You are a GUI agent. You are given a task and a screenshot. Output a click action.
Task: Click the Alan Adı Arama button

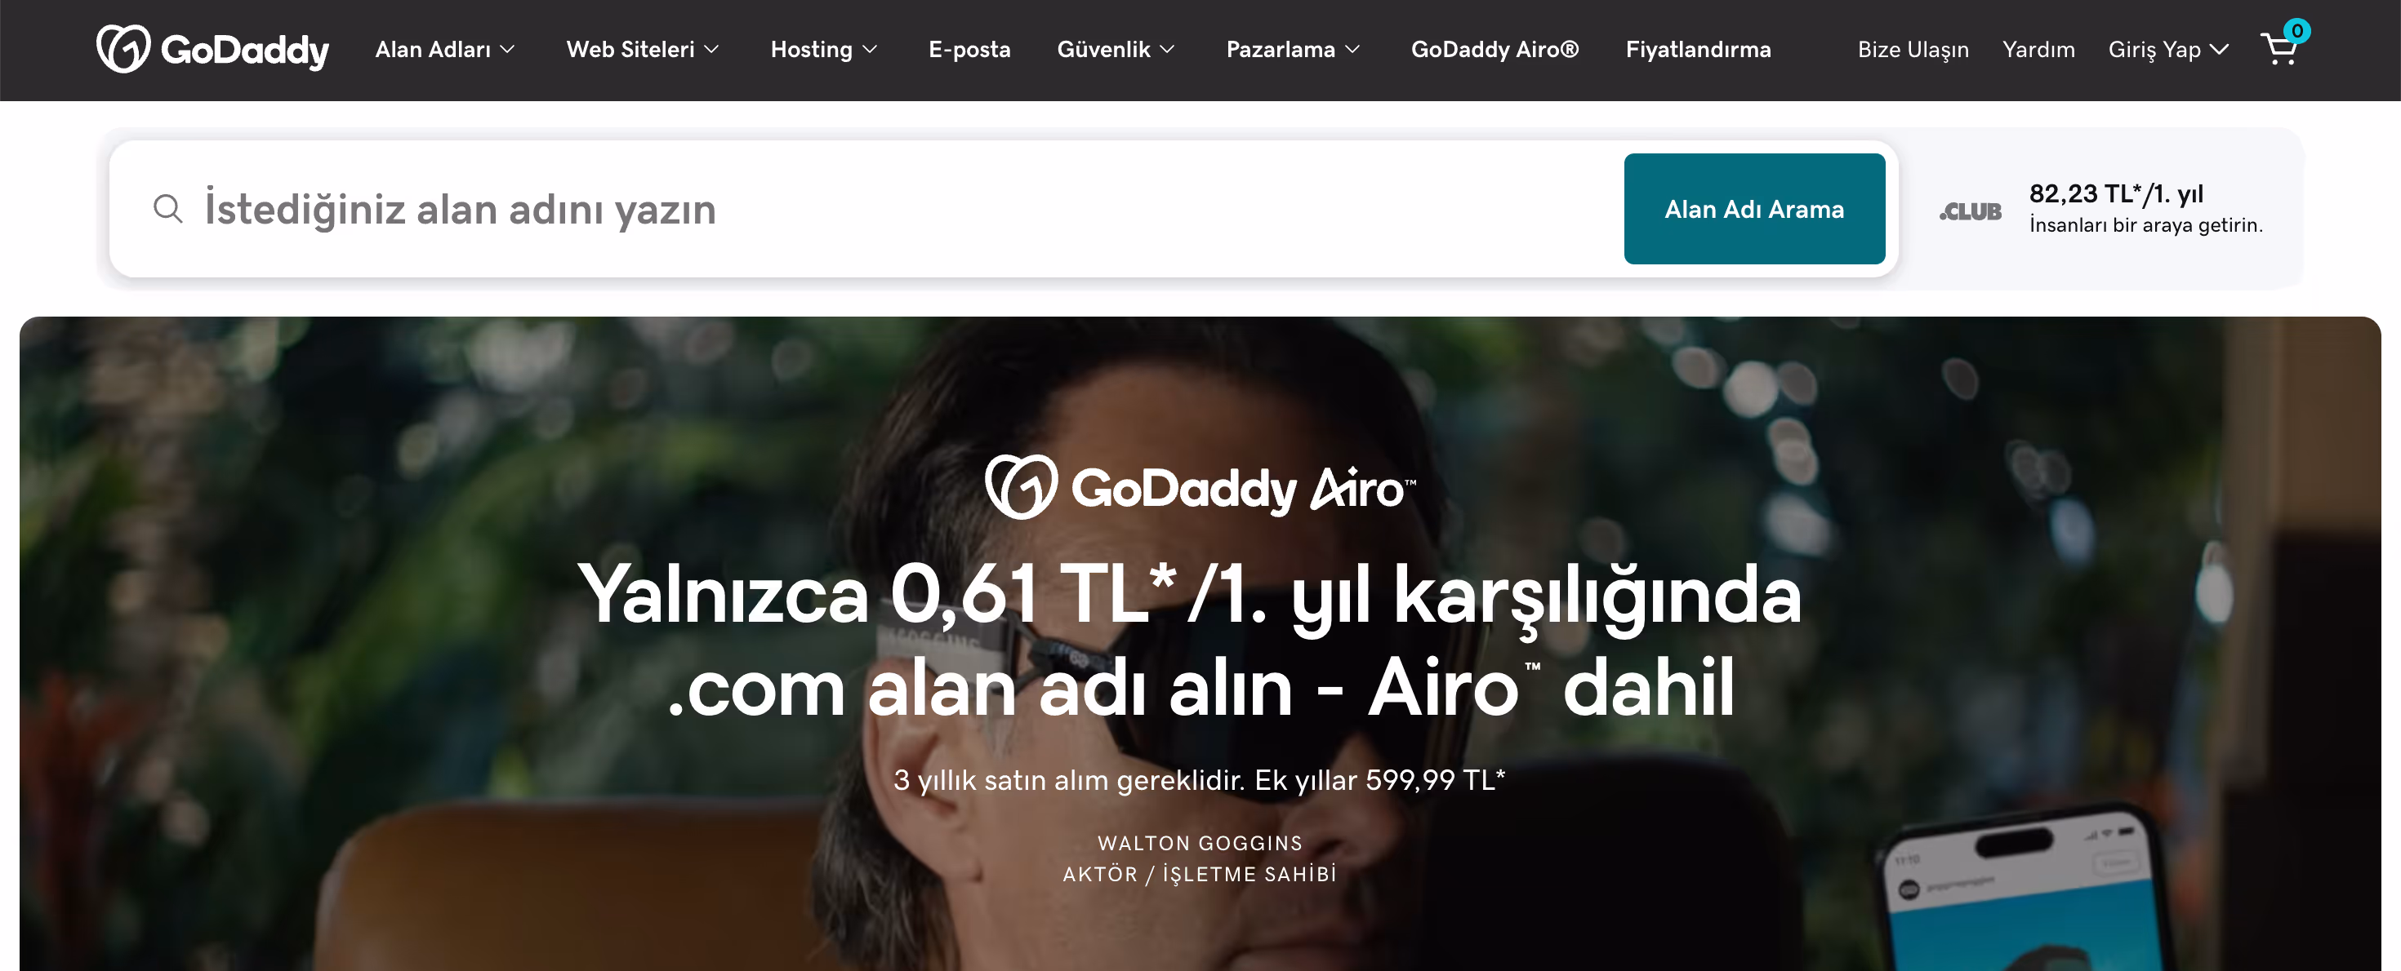1754,209
